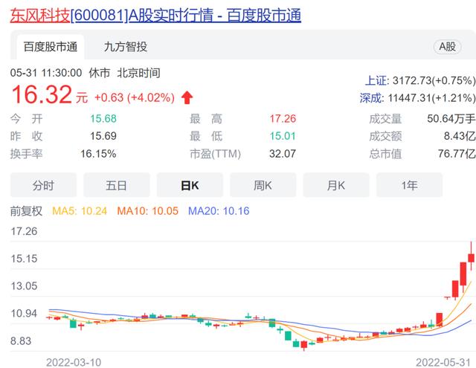Click the A股 badge button

tap(447, 47)
